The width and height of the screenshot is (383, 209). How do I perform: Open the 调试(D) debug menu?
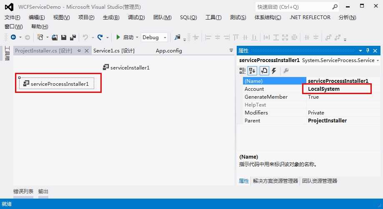(x=136, y=17)
